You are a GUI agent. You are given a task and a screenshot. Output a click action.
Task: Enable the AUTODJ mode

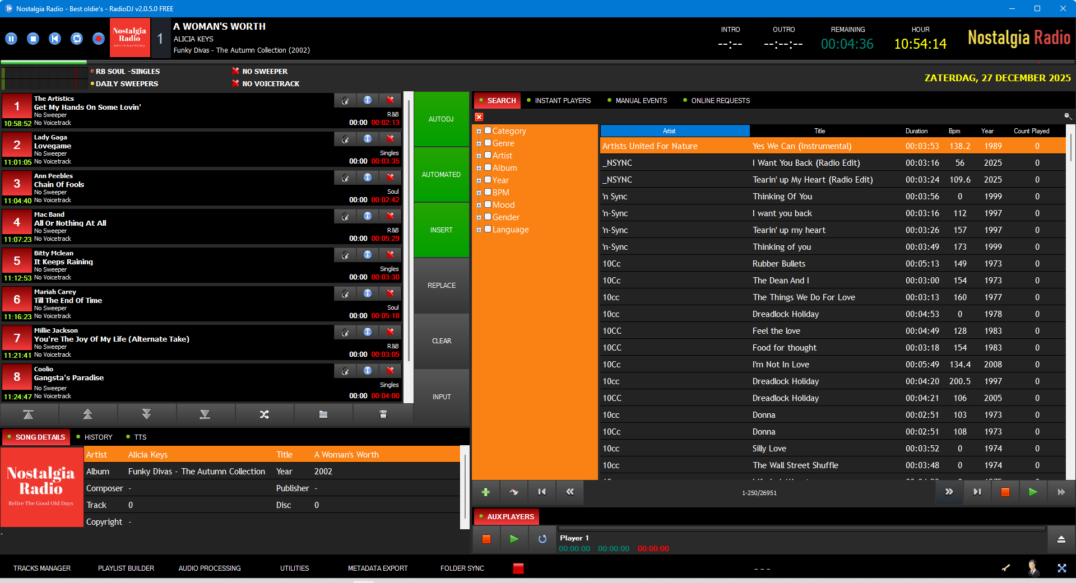441,119
